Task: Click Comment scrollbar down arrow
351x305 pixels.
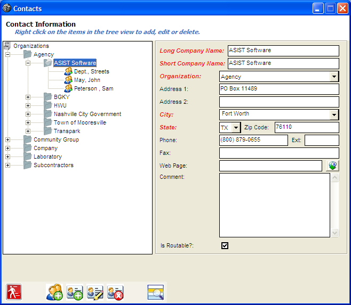Action: [334, 233]
